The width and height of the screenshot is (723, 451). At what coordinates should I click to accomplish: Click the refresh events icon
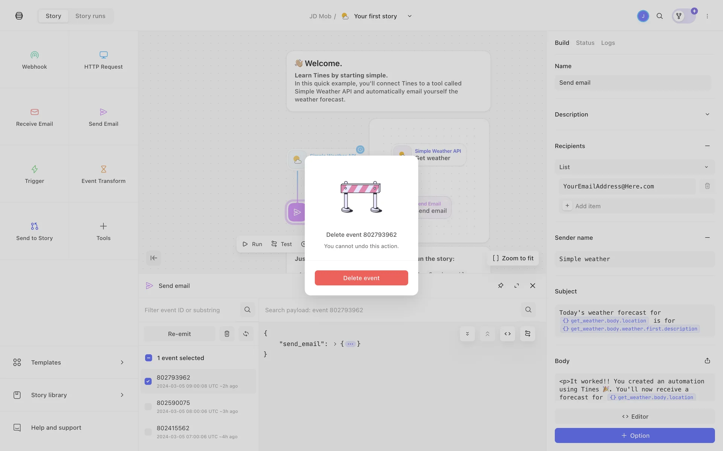click(246, 334)
